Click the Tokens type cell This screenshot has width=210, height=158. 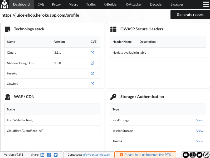[x=152, y=141]
